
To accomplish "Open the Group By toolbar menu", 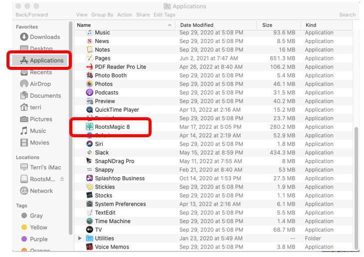I will tap(102, 15).
